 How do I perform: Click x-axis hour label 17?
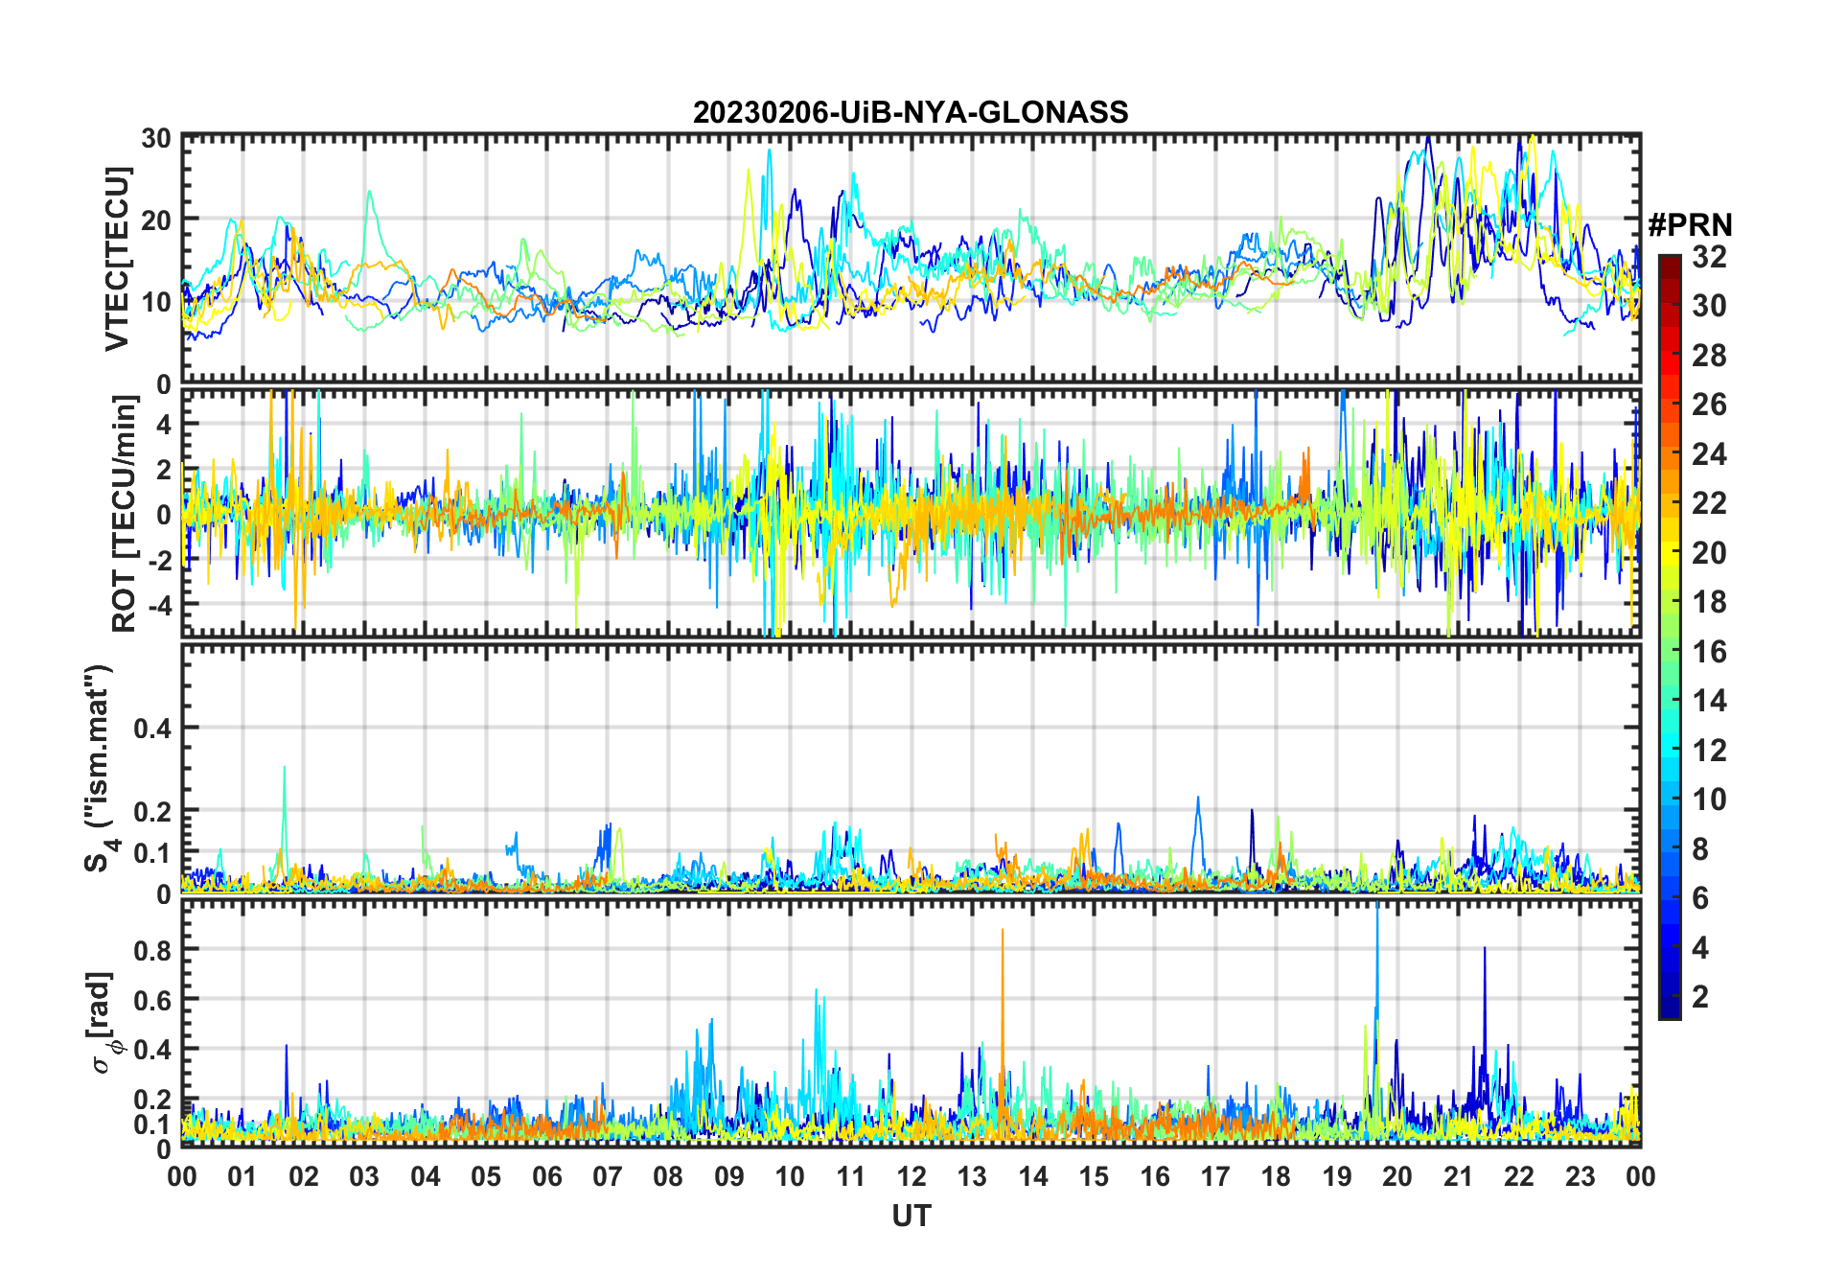(1215, 1176)
